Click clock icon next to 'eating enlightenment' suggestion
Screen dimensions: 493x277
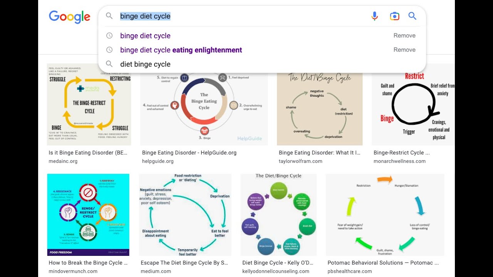click(x=109, y=50)
